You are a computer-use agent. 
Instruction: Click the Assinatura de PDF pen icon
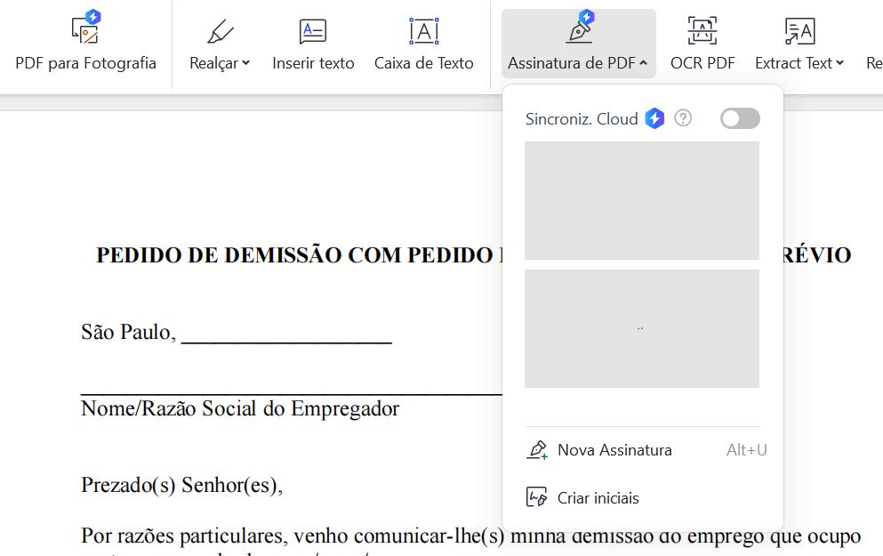click(578, 29)
